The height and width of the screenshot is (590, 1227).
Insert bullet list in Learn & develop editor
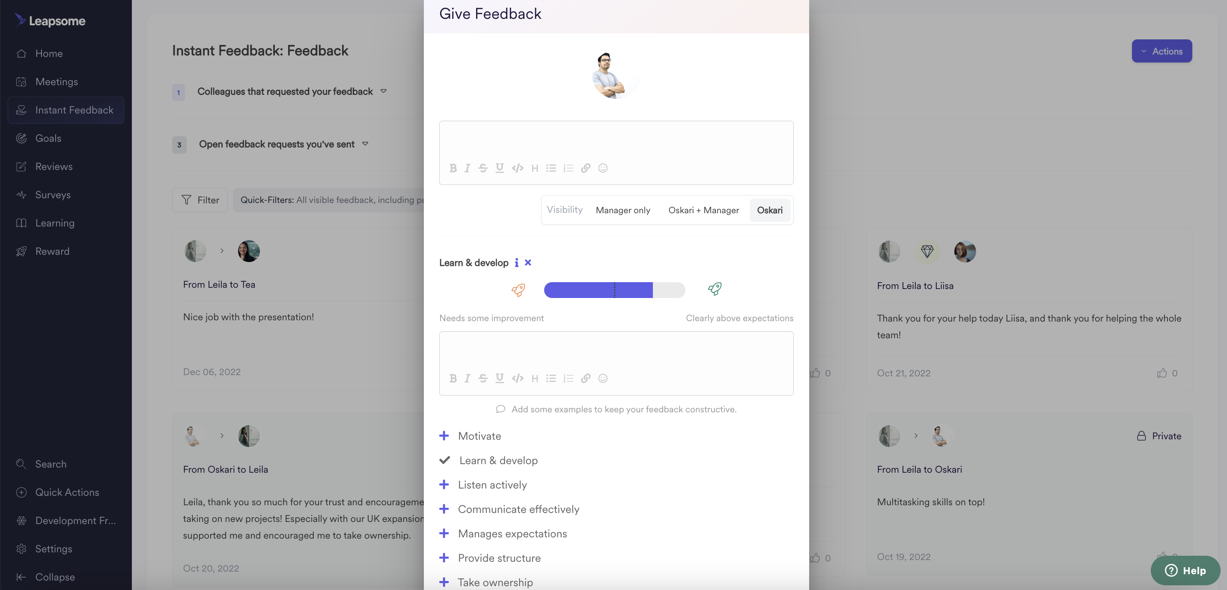(x=551, y=378)
